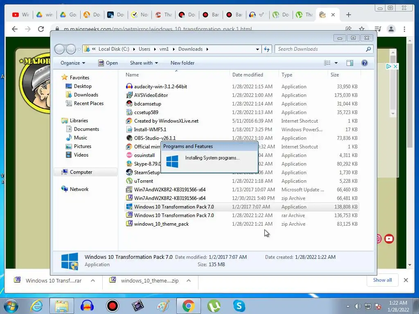
Task: Expand options for Windows 10 Transf....rar download
Action: point(93,280)
